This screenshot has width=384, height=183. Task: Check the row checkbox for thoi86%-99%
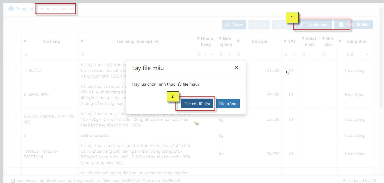[x=15, y=94]
